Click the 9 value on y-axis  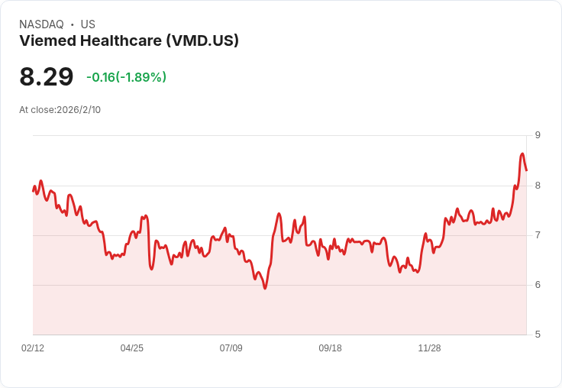click(x=538, y=135)
